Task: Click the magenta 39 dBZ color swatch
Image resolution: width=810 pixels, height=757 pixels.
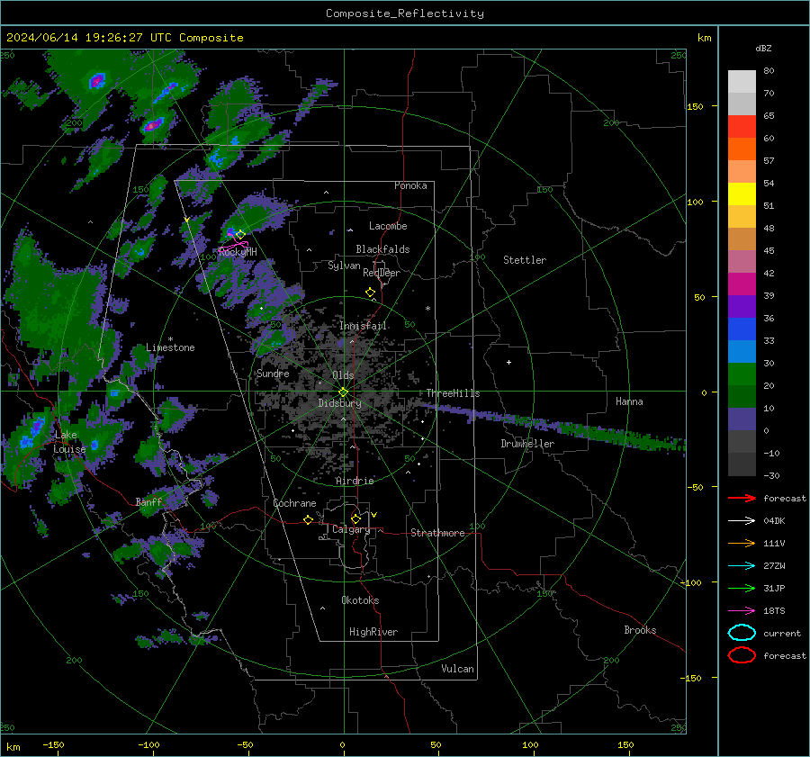Action: pos(742,284)
